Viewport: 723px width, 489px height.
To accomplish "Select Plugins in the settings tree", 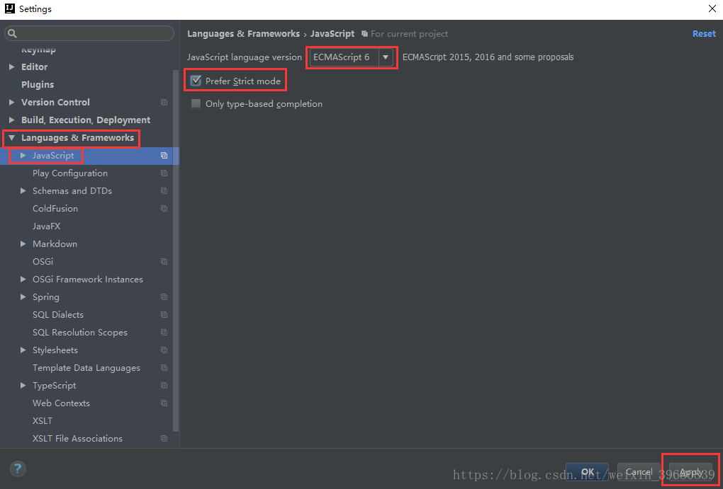I will pyautogui.click(x=38, y=85).
